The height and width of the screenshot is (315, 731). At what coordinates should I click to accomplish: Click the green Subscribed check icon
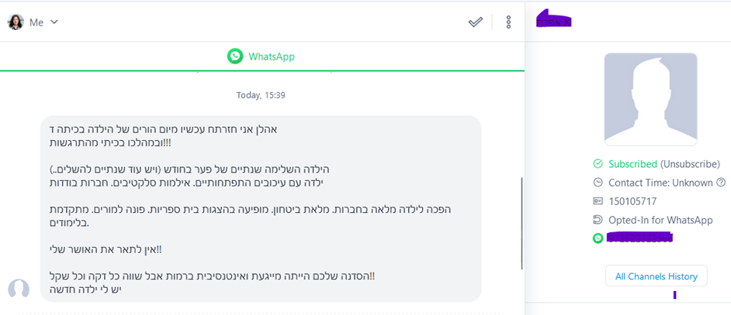pos(598,164)
